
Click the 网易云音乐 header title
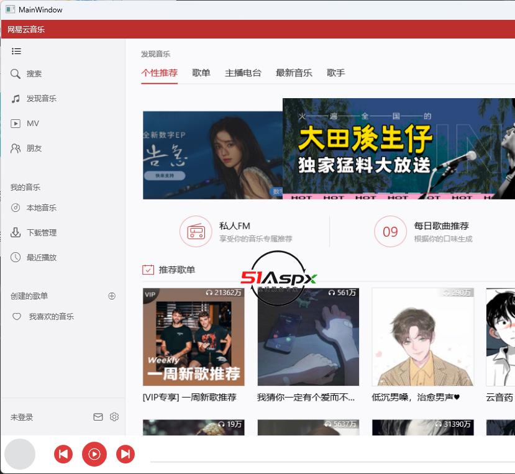tap(26, 30)
